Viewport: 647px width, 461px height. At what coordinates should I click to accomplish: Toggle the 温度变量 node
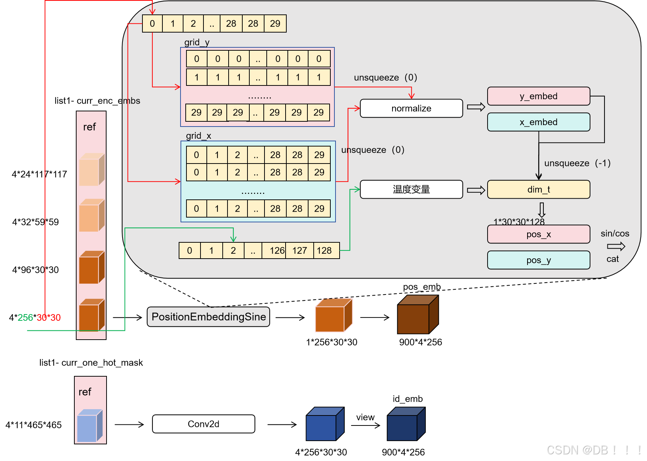coord(411,189)
